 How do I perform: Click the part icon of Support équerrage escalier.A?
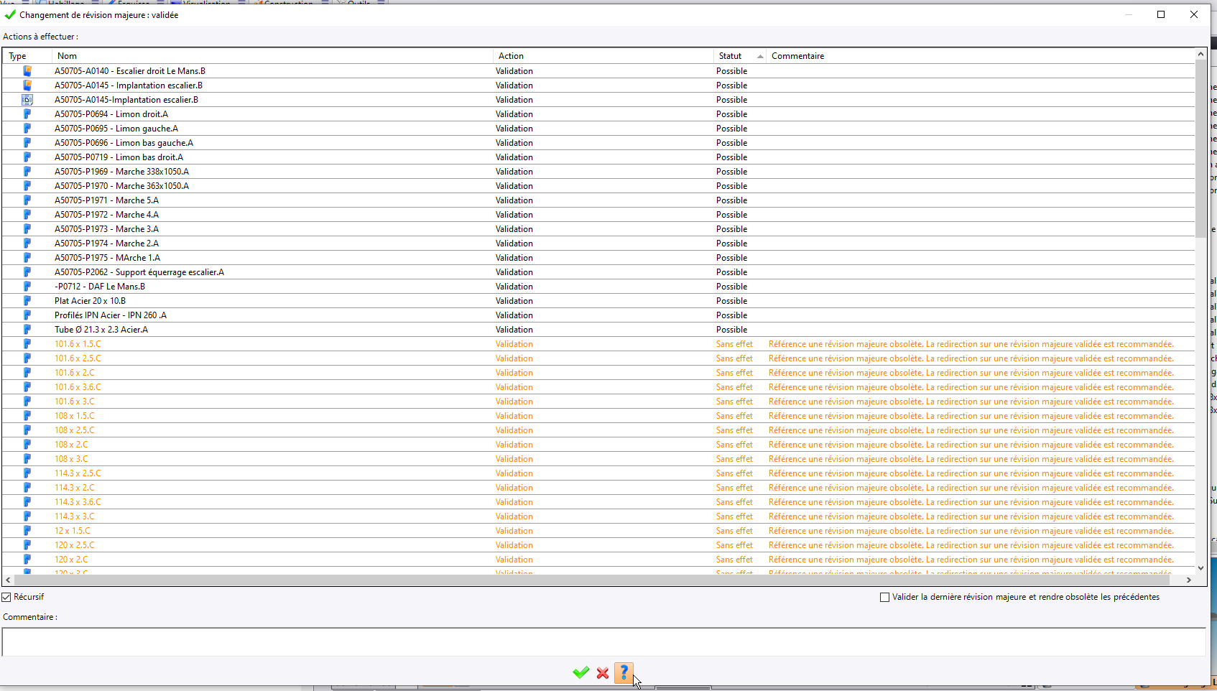27,272
